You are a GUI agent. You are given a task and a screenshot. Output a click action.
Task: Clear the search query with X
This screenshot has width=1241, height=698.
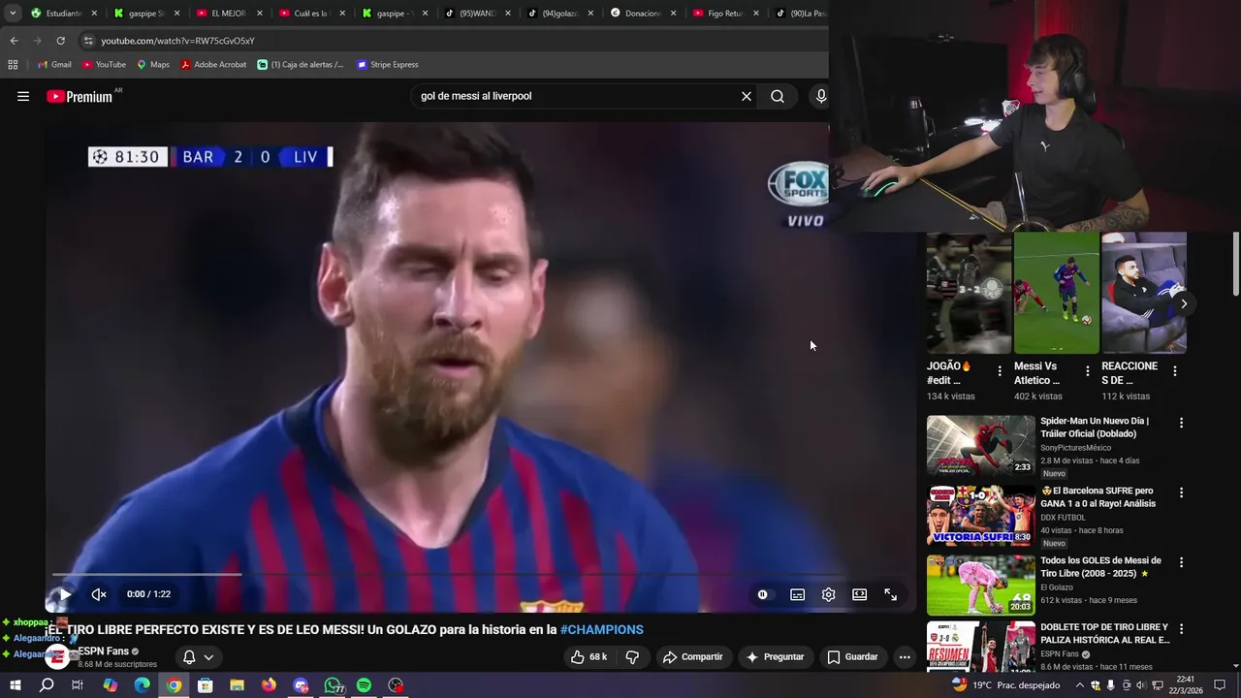coord(747,96)
